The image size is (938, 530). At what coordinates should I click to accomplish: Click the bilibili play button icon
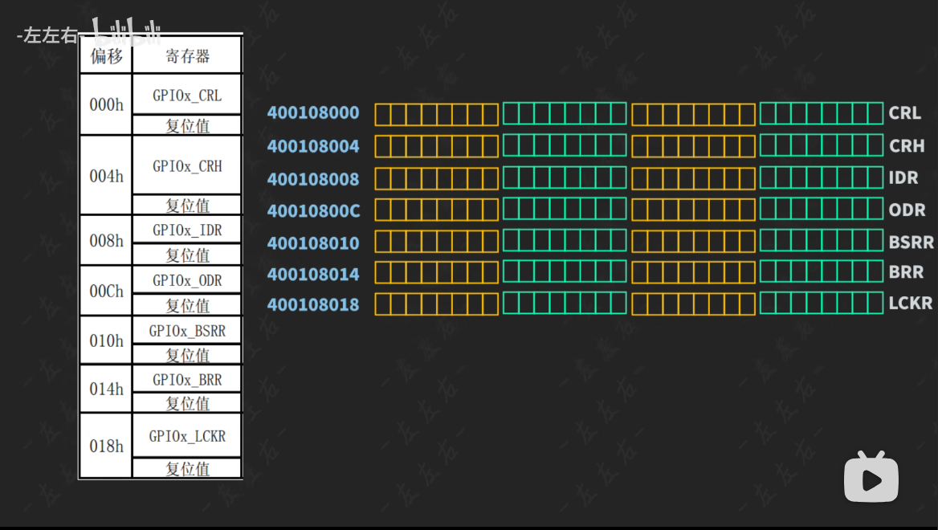pos(871,478)
